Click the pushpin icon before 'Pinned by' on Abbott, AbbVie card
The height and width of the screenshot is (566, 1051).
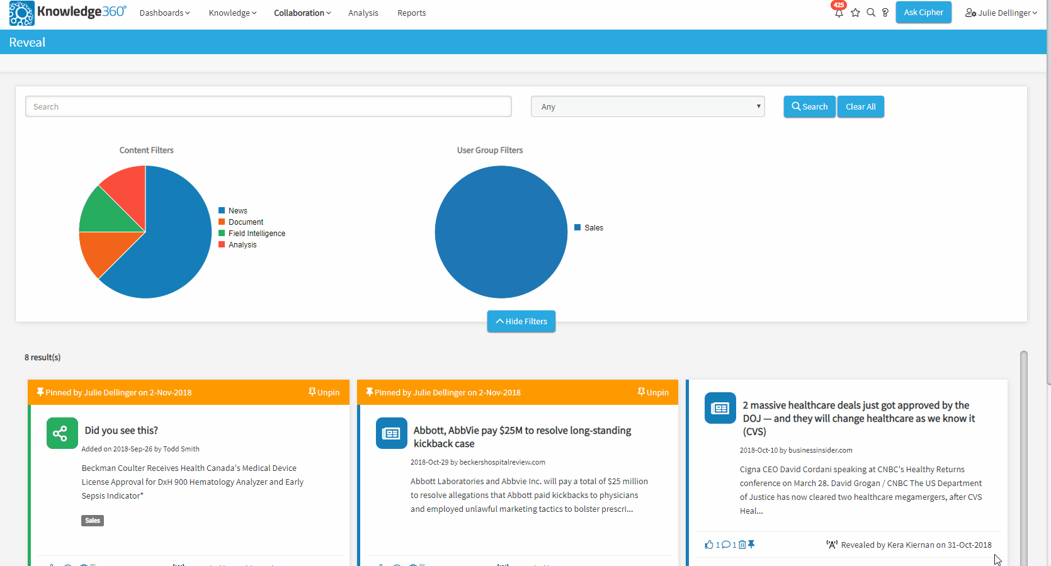[370, 392]
